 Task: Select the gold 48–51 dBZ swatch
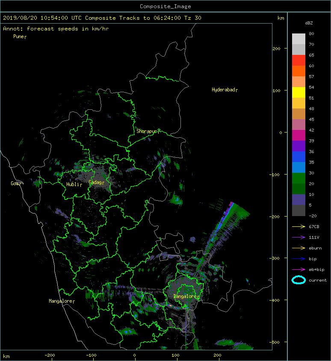coord(298,103)
